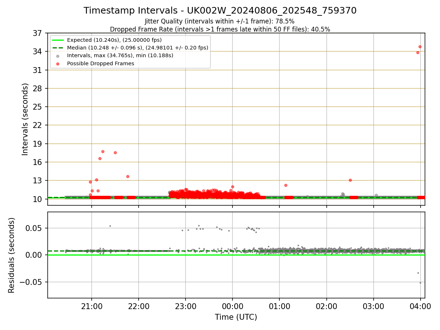This screenshot has width=440, height=330.
Task: Click the '37' y-axis tick label
Action: 38,33
